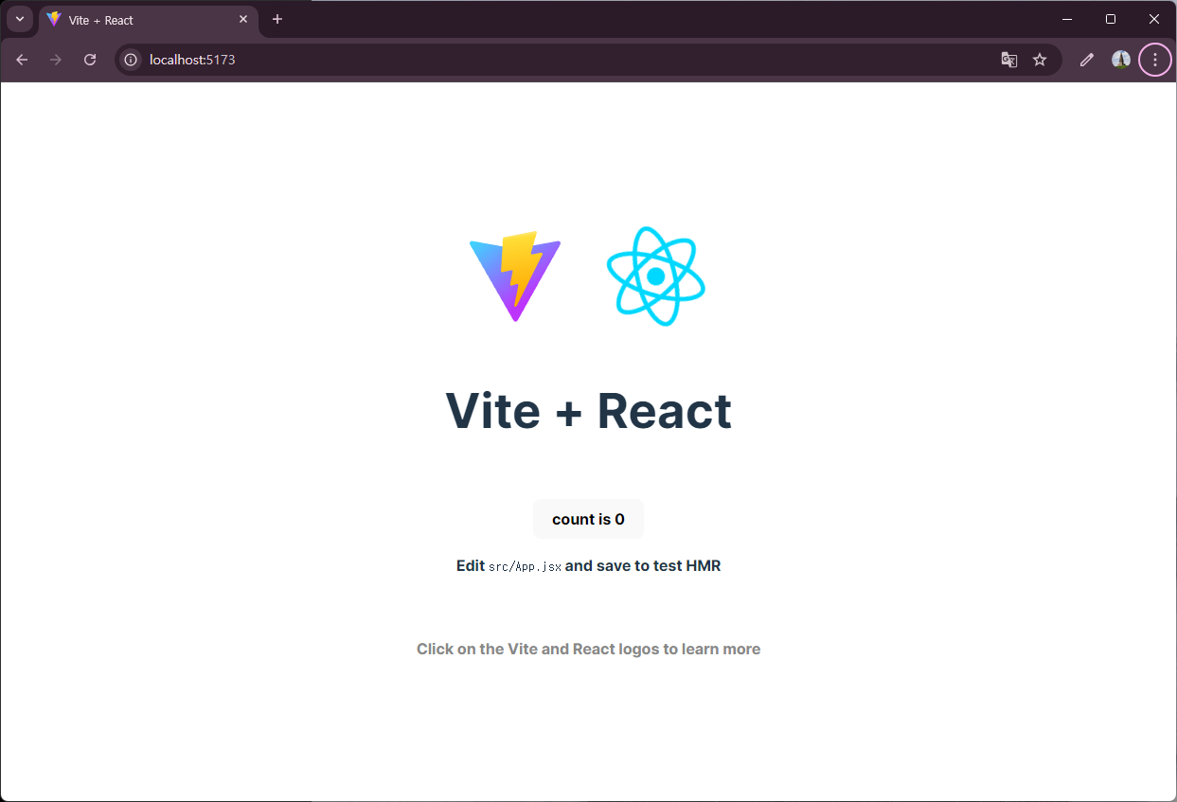Click the Vite lightning bolt logo

(x=515, y=276)
